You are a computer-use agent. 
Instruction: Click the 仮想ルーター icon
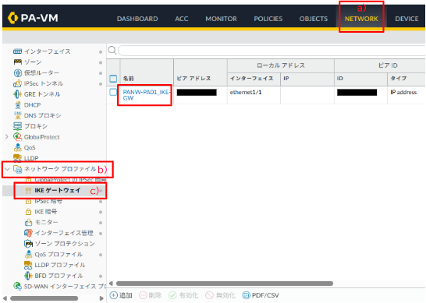18,72
